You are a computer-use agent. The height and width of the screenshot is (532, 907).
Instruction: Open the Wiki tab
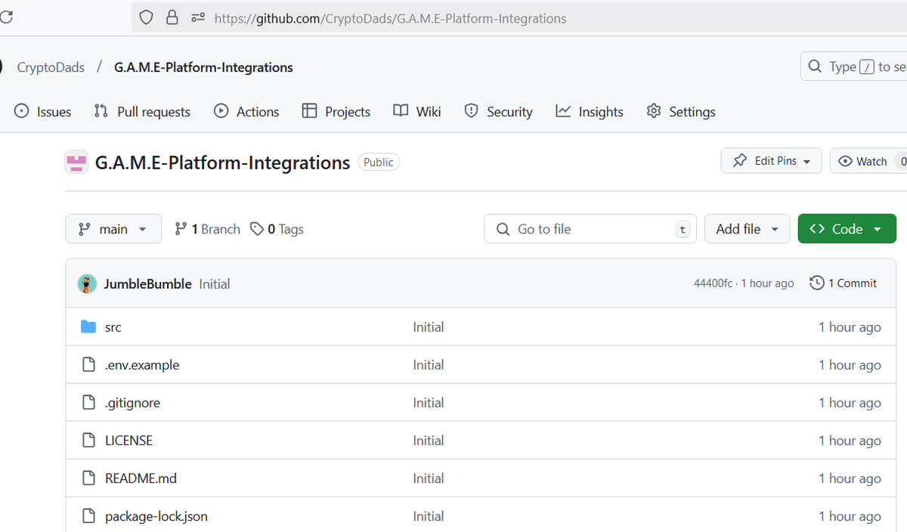click(x=417, y=111)
